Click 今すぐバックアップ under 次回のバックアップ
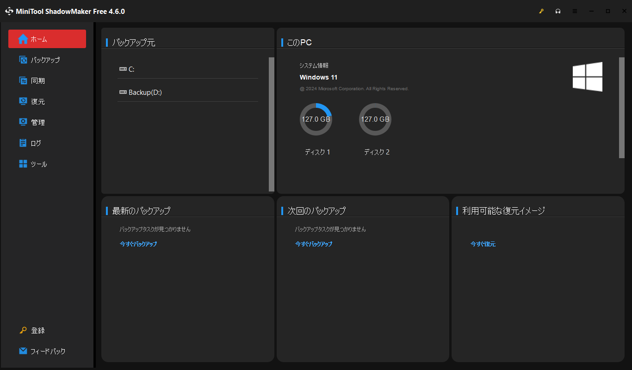This screenshot has height=370, width=632. (314, 244)
